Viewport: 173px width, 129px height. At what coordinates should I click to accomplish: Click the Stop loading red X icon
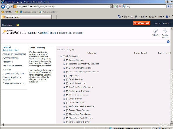click(120, 6)
